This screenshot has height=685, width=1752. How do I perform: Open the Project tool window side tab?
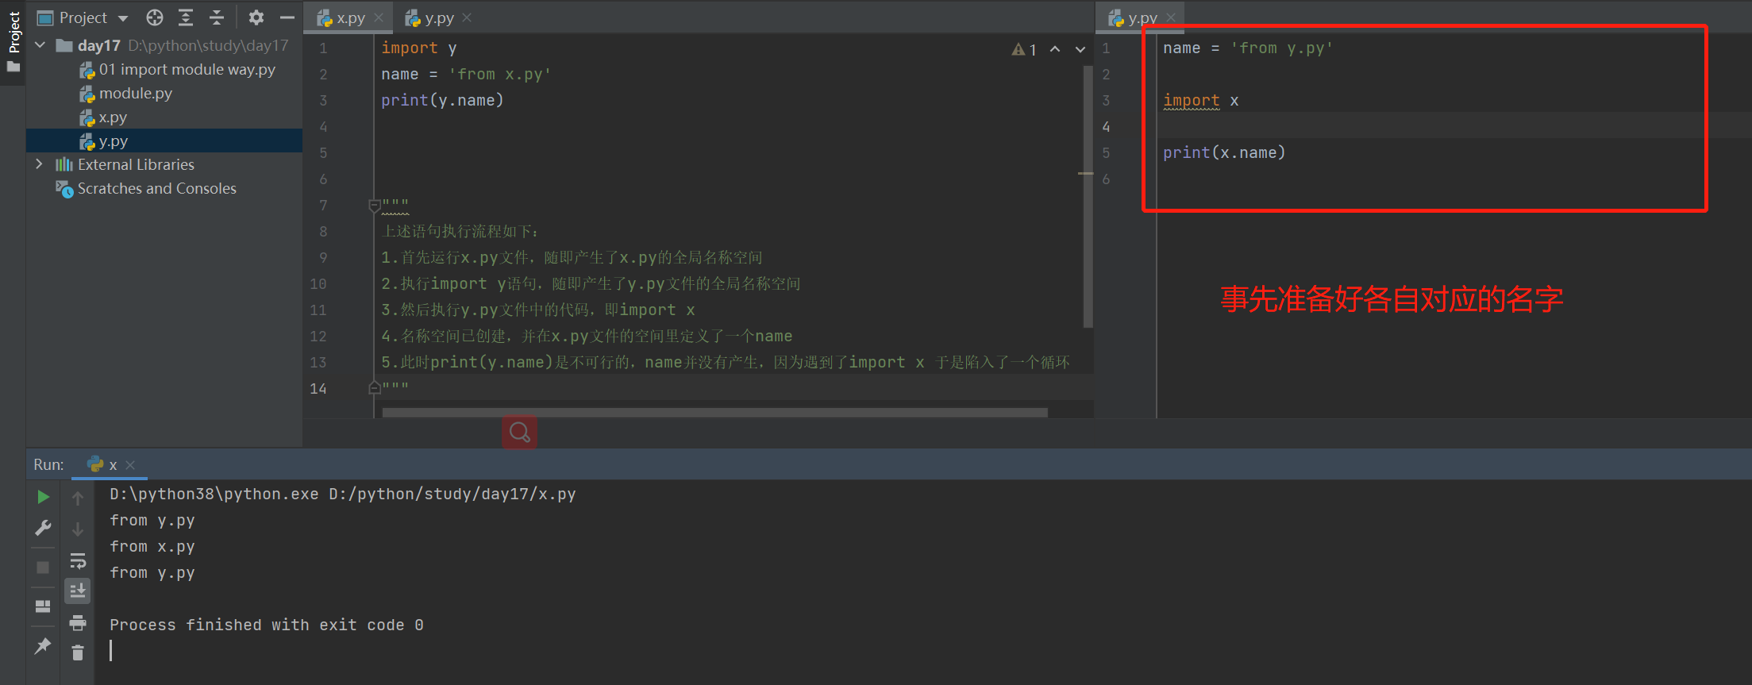click(x=13, y=41)
